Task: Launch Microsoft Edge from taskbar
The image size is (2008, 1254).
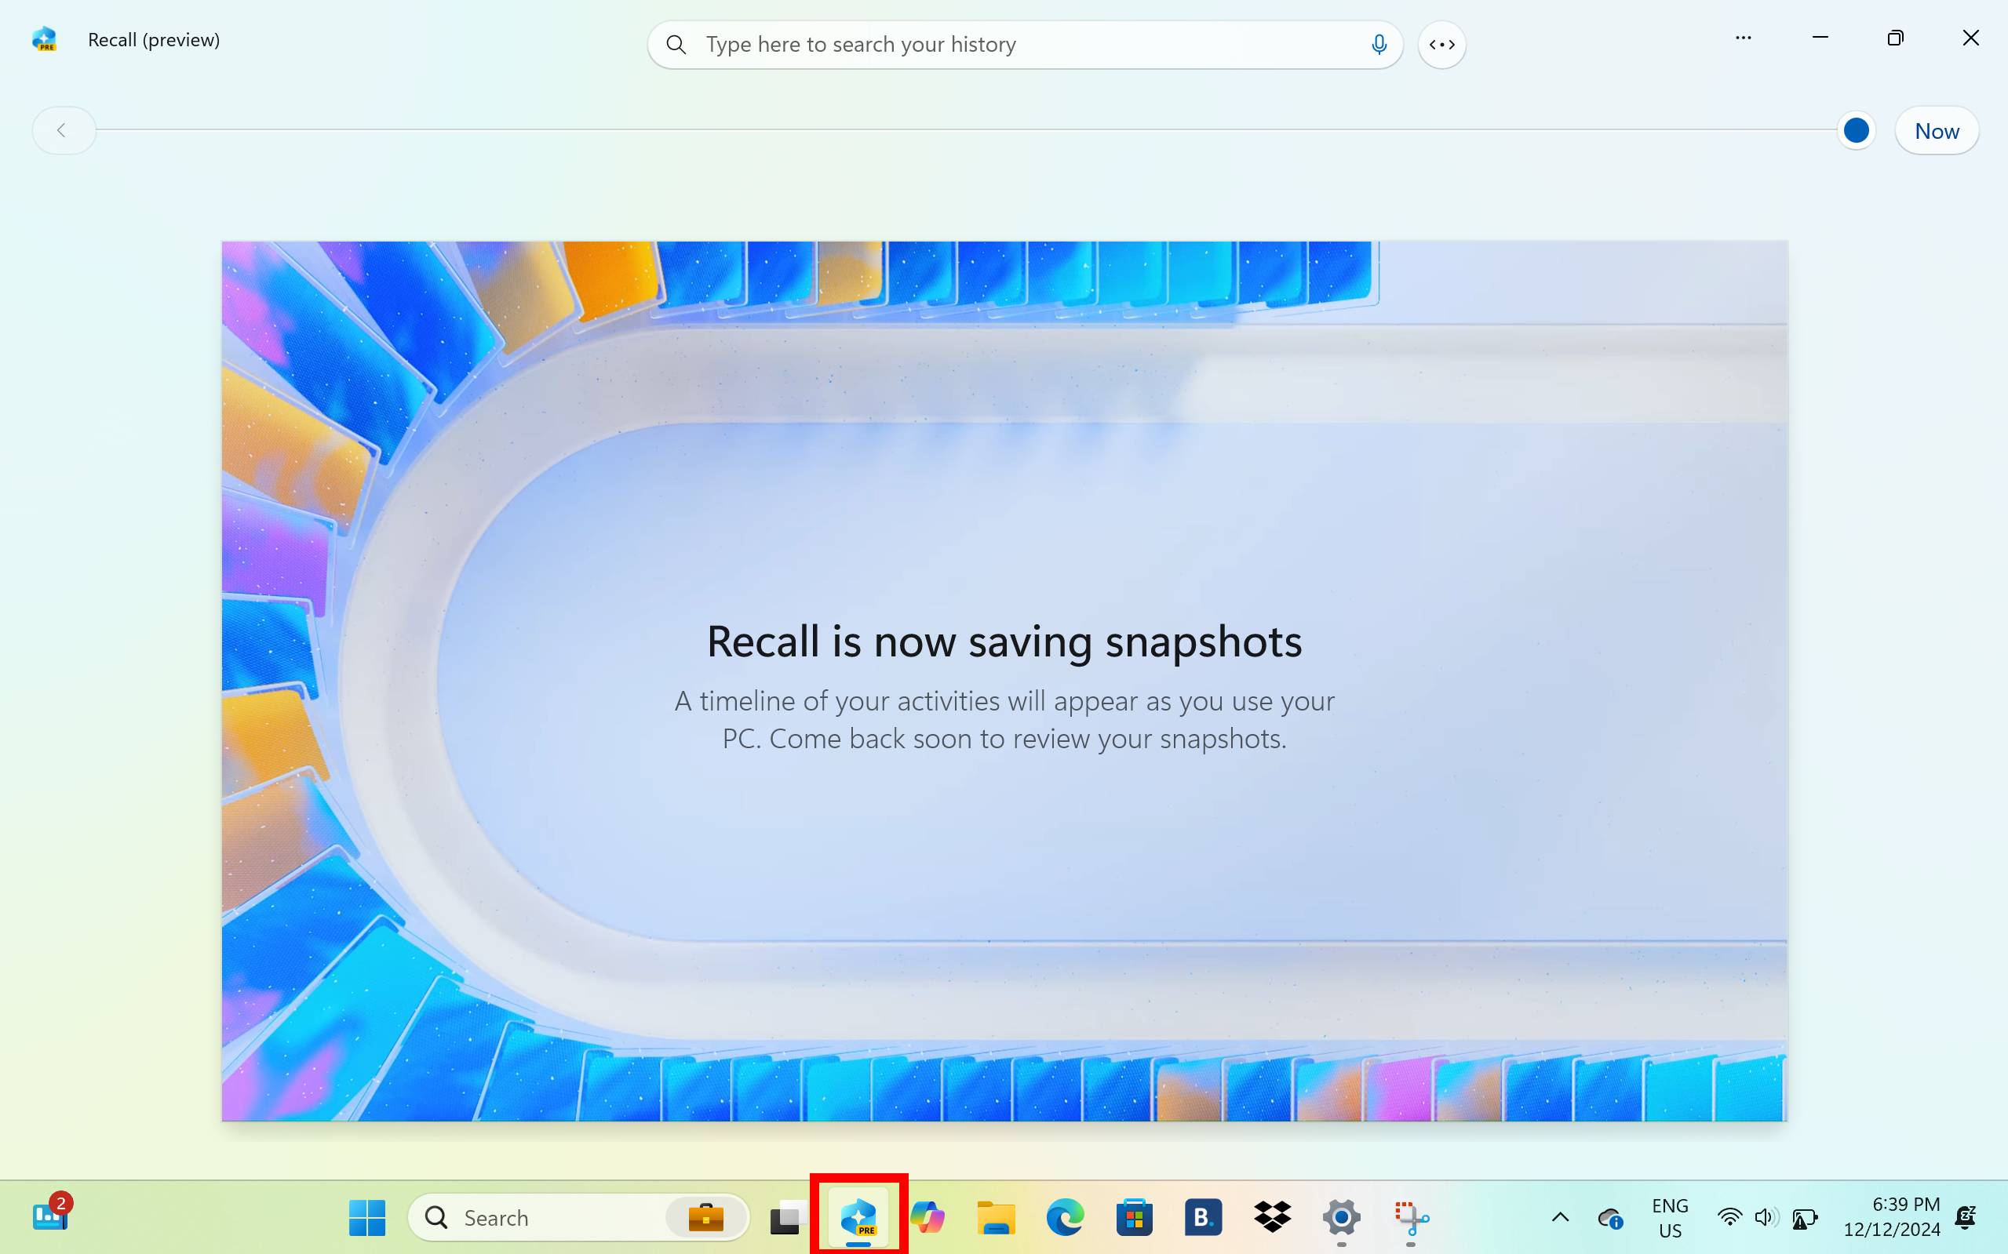Action: click(x=1065, y=1217)
